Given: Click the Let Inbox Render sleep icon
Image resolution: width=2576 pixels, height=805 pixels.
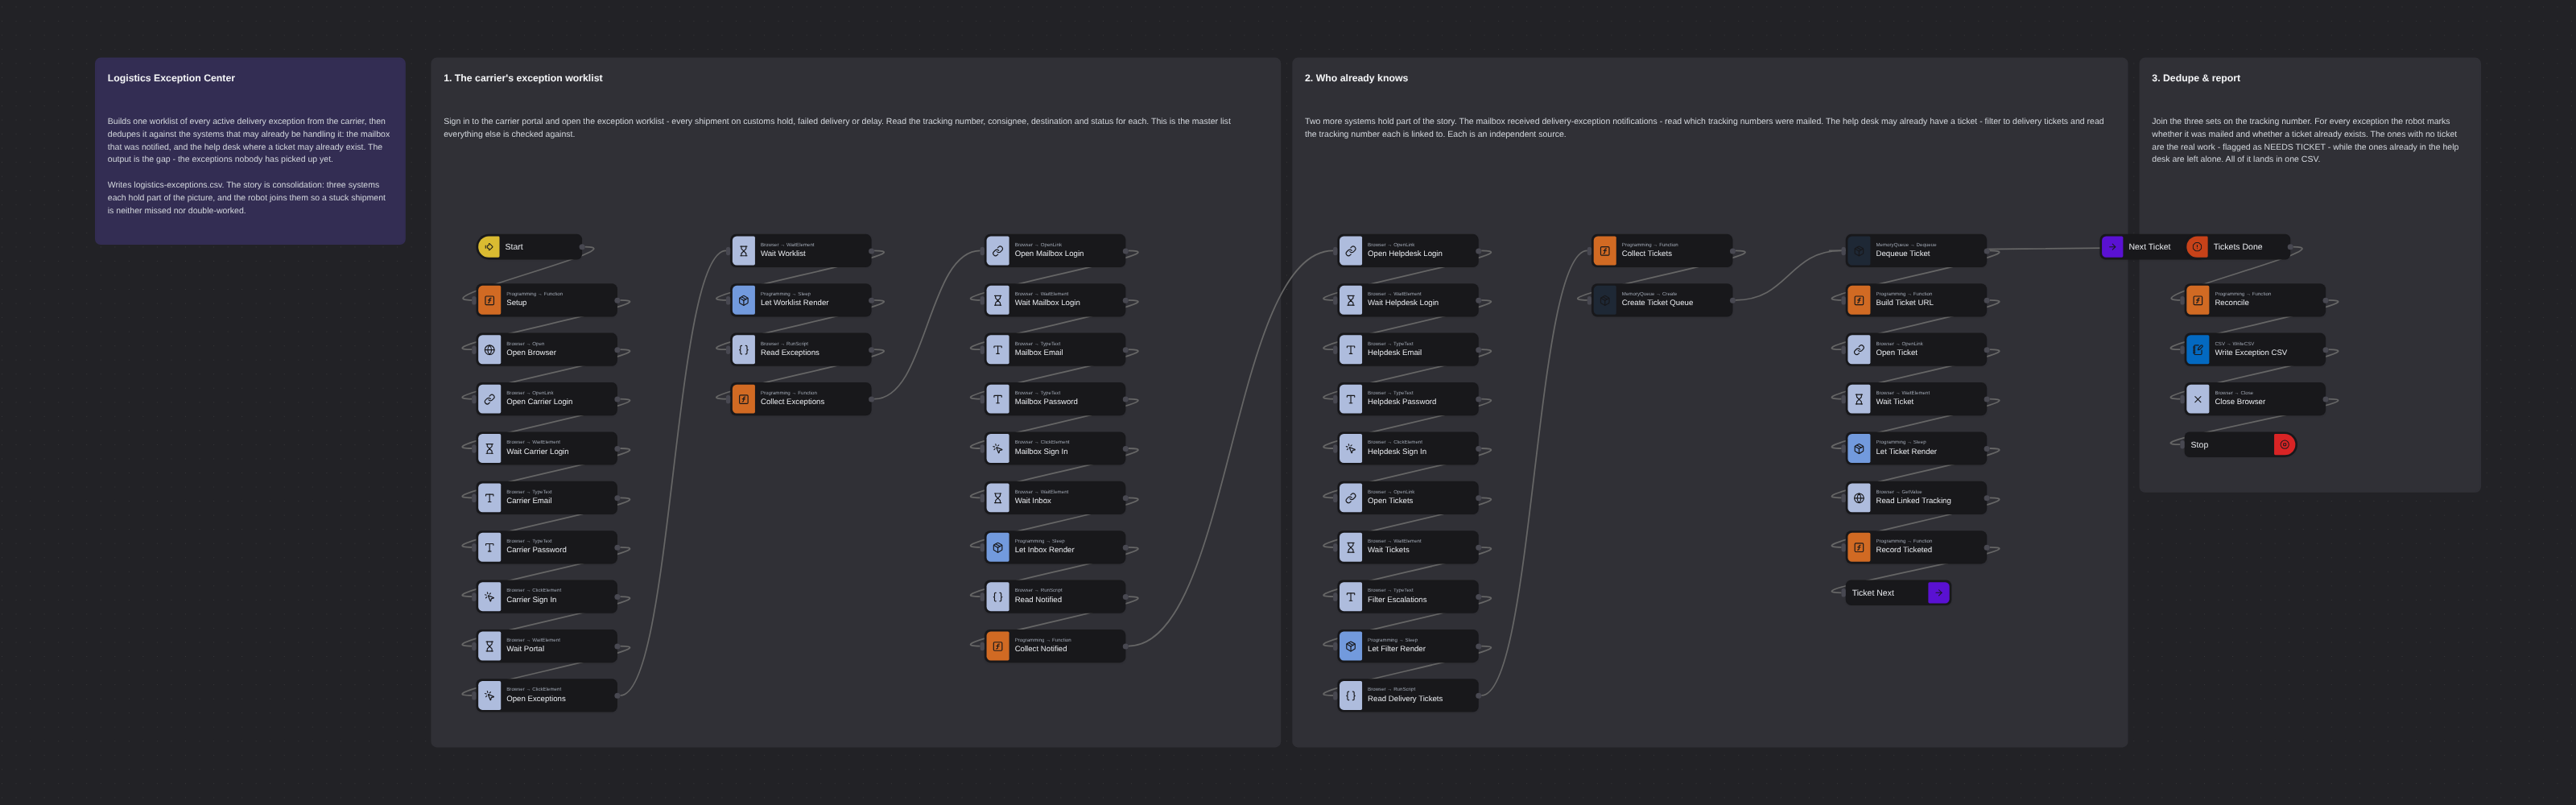Looking at the screenshot, I should (997, 547).
